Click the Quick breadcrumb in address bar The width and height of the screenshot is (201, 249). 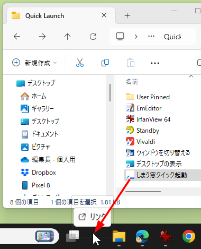pyautogui.click(x=172, y=37)
